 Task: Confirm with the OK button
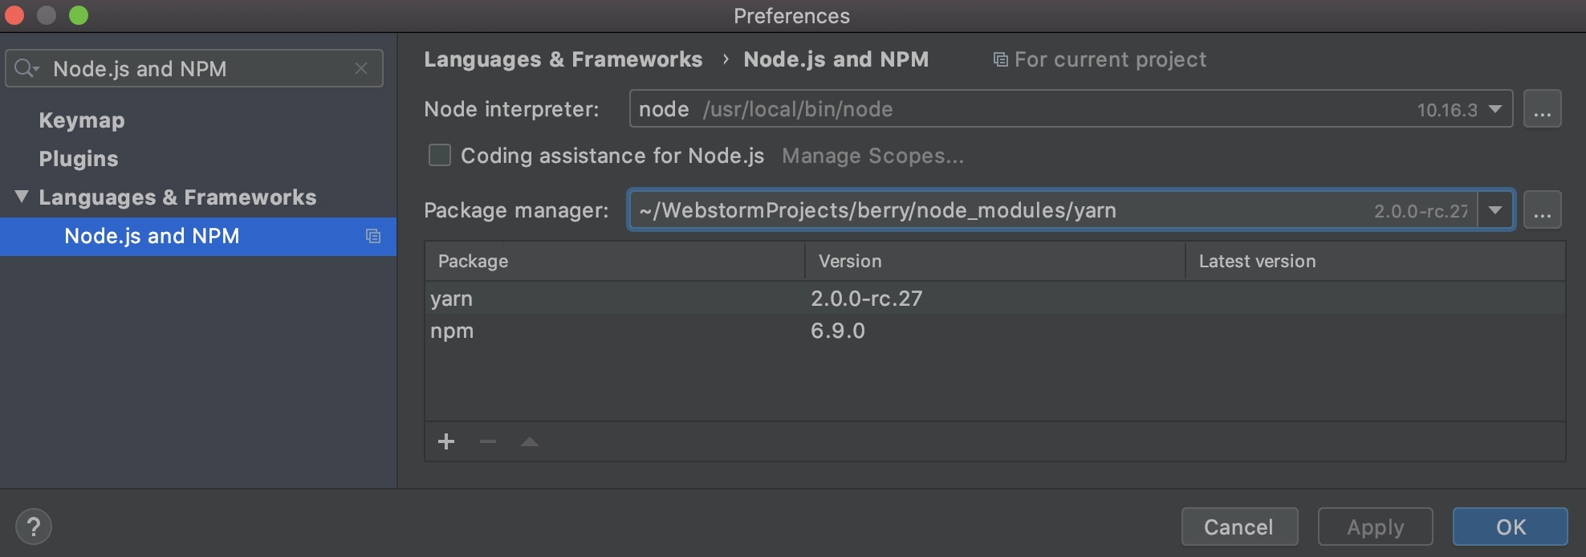1511,527
